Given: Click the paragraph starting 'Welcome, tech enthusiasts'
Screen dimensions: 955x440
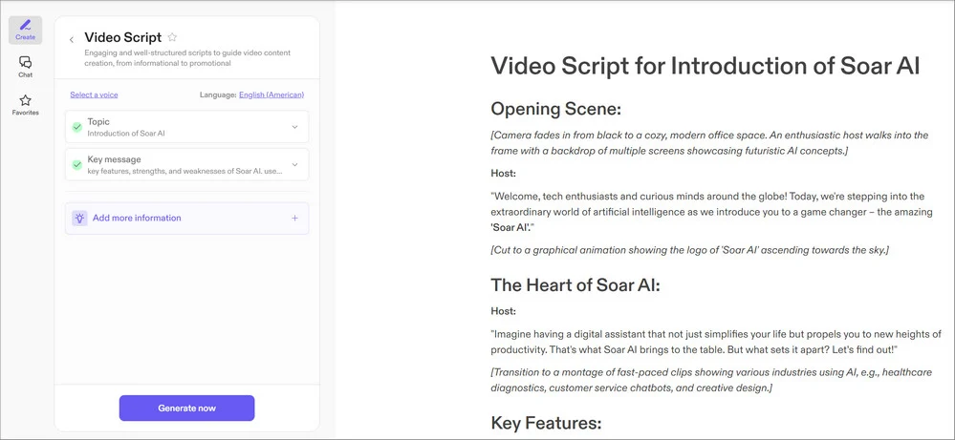Looking at the screenshot, I should tap(711, 212).
